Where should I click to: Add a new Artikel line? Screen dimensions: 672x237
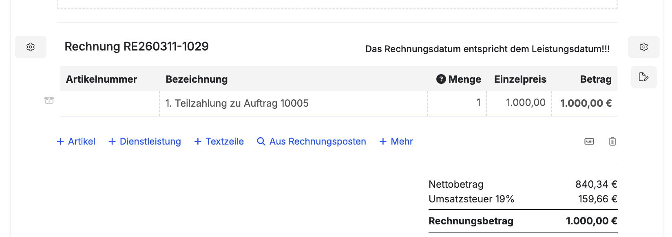pyautogui.click(x=76, y=141)
